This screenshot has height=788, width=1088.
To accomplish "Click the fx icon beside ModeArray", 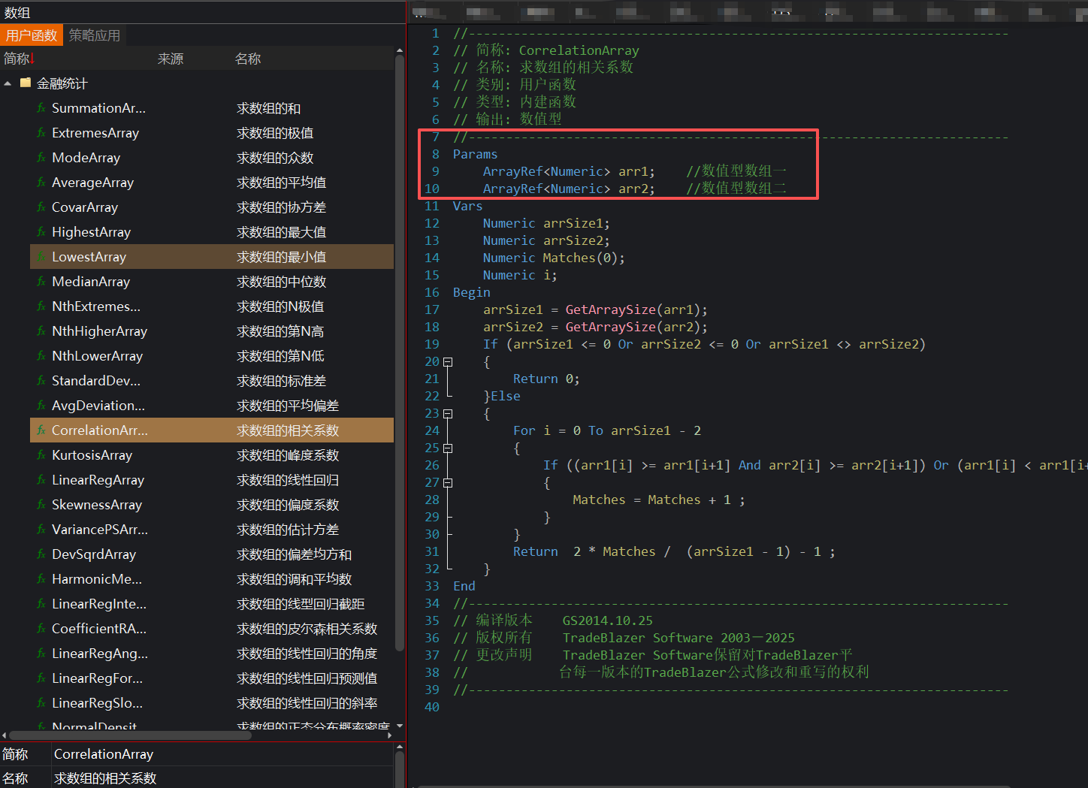I will [x=41, y=158].
